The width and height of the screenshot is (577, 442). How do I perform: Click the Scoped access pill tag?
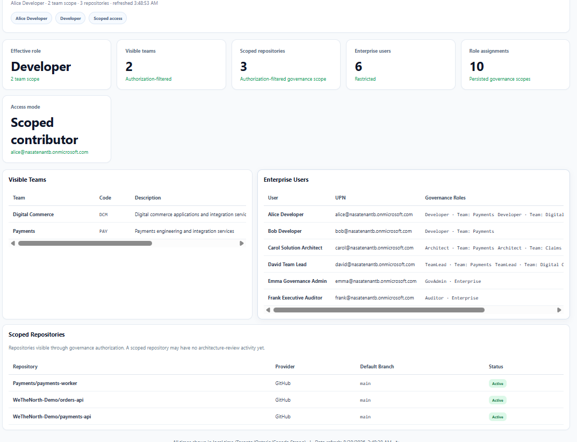point(108,18)
